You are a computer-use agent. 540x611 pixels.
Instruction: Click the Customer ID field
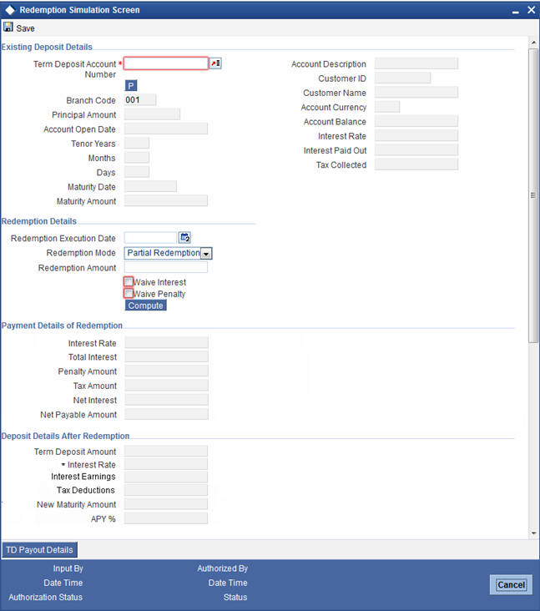point(403,78)
